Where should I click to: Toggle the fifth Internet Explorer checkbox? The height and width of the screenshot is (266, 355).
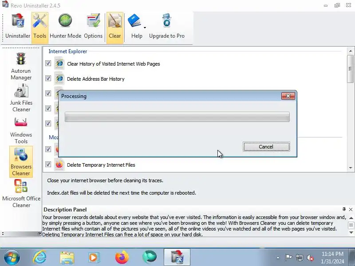coord(48,124)
